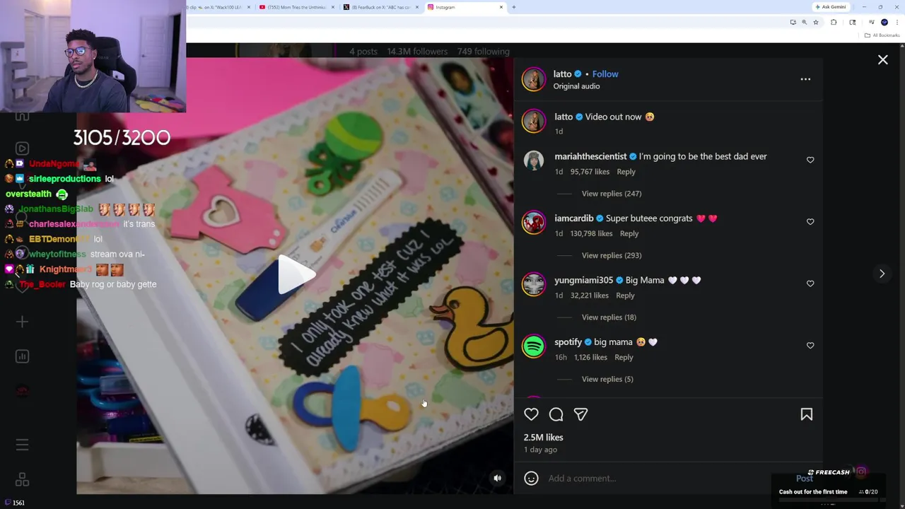Open 2.5M likes list

pos(543,438)
